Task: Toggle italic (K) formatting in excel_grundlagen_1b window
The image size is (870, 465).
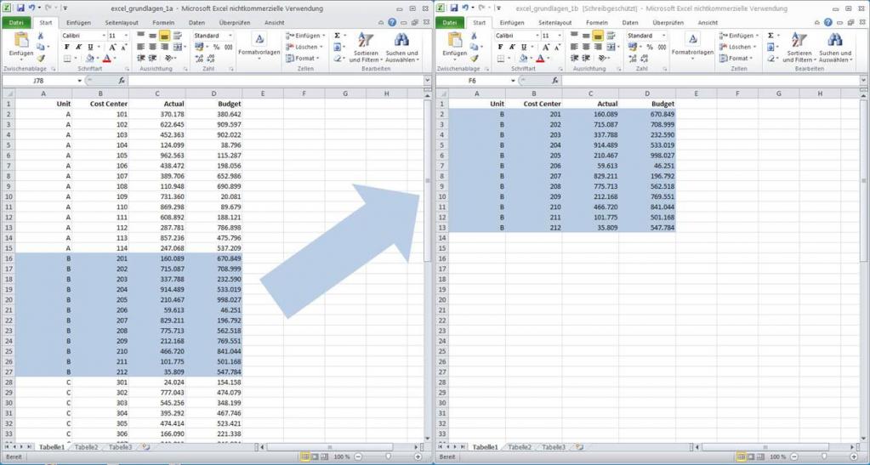Action: click(x=512, y=48)
